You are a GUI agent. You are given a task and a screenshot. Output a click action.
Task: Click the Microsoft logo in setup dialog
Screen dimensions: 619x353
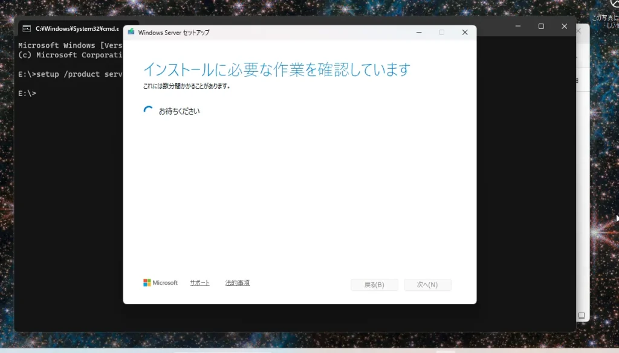[x=160, y=283]
